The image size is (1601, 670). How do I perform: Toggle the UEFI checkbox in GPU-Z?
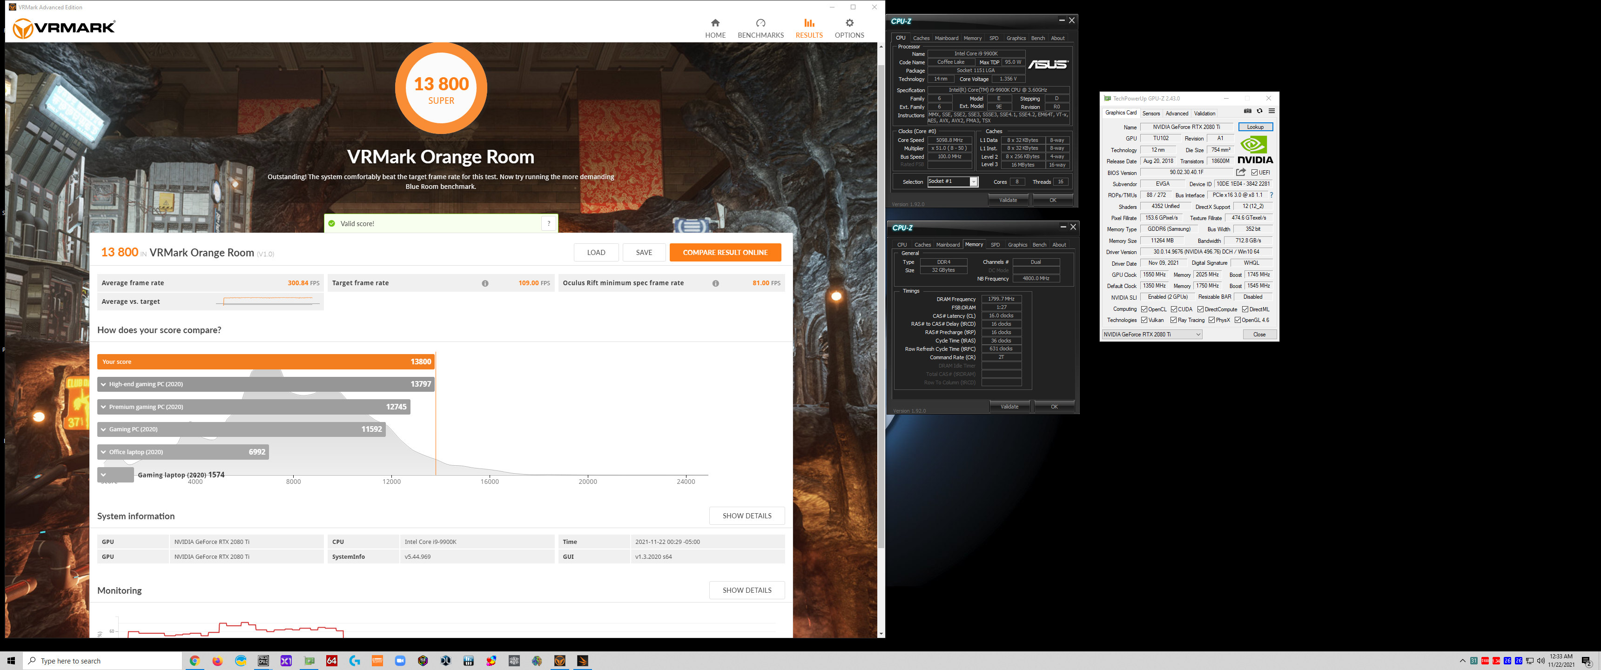(x=1255, y=173)
